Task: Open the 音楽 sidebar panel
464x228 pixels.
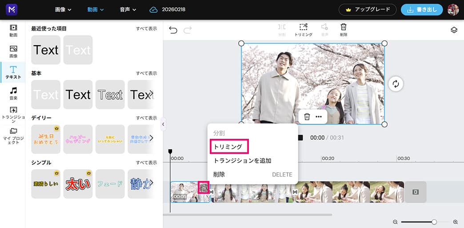Action: pos(13,94)
